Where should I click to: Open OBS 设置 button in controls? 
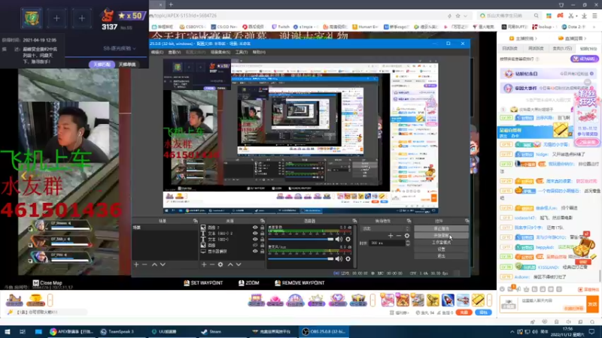441,249
